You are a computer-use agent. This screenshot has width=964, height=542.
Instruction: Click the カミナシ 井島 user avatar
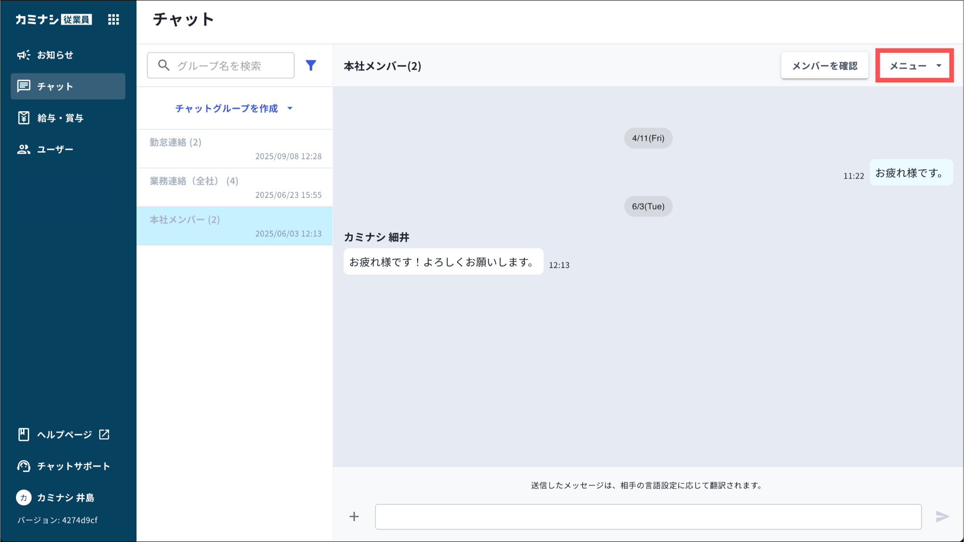(x=24, y=498)
